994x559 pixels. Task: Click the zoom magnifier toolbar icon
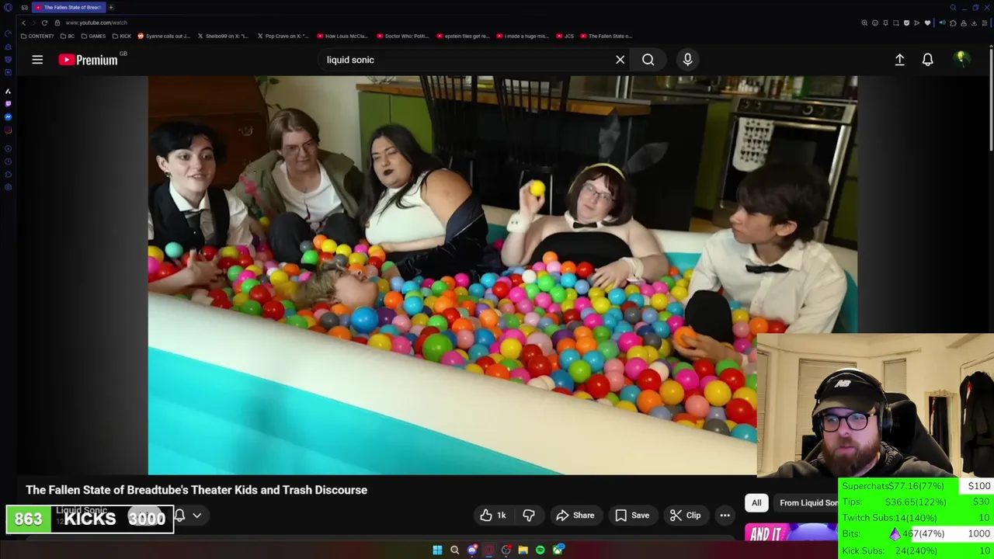864,23
